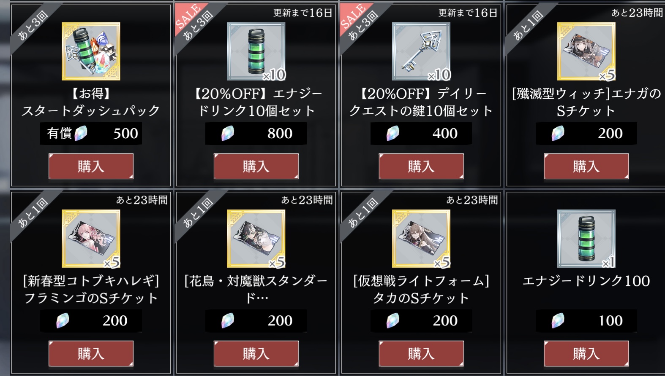Buy the 20%OFF Energy Drink set

[256, 167]
